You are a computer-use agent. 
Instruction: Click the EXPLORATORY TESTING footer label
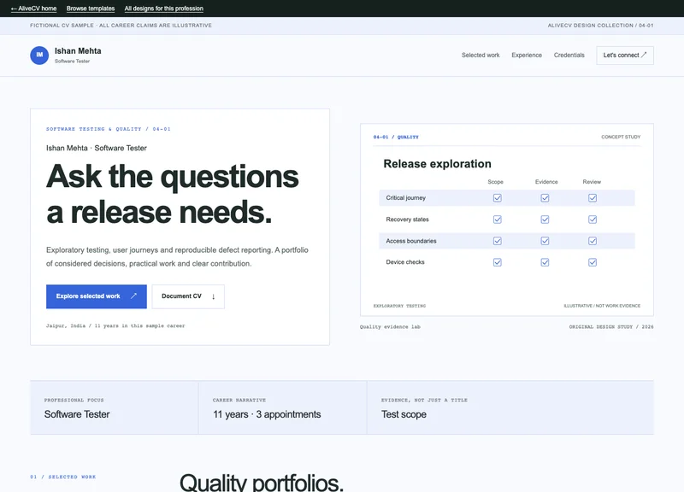pyautogui.click(x=399, y=306)
